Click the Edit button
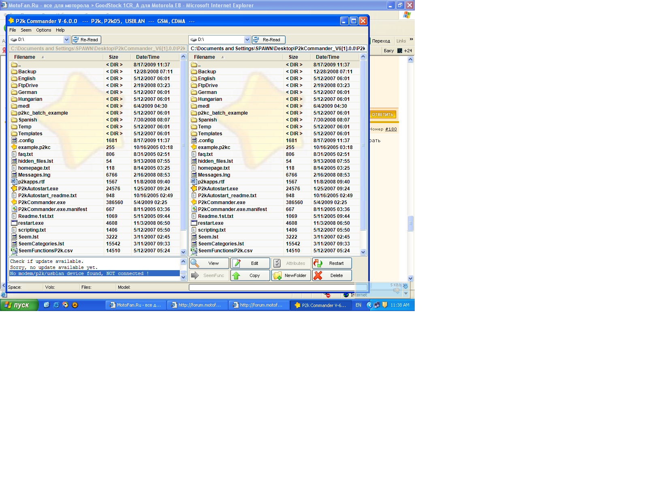The width and height of the screenshot is (648, 486). coord(250,263)
